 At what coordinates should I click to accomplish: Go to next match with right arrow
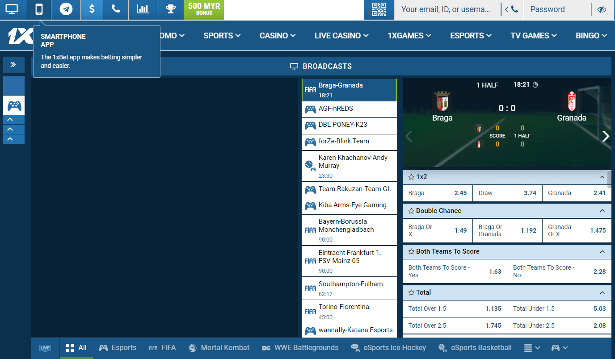click(x=605, y=136)
